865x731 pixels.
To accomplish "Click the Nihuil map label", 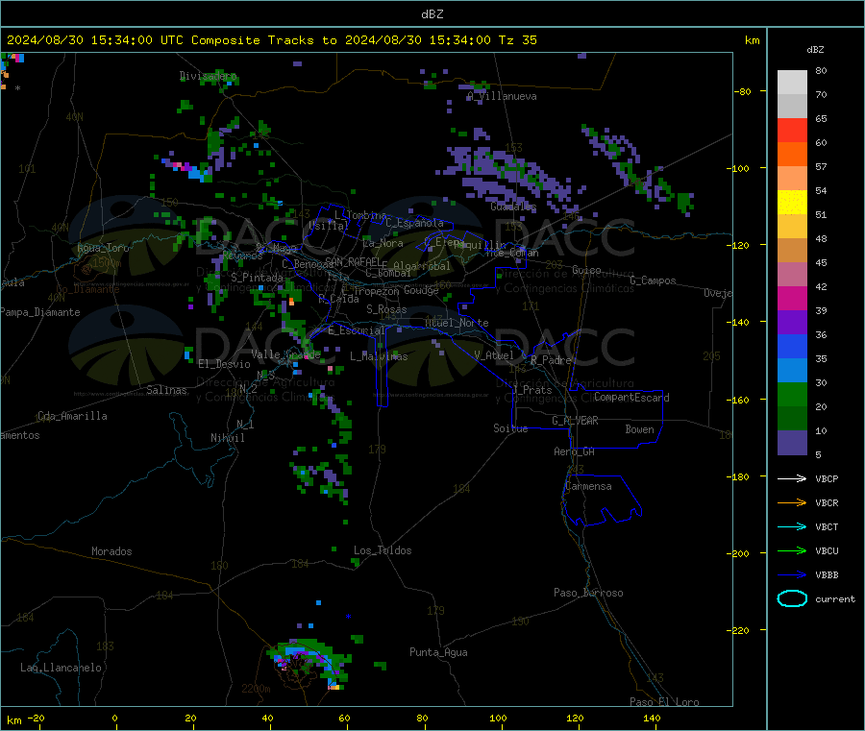I will click(227, 438).
